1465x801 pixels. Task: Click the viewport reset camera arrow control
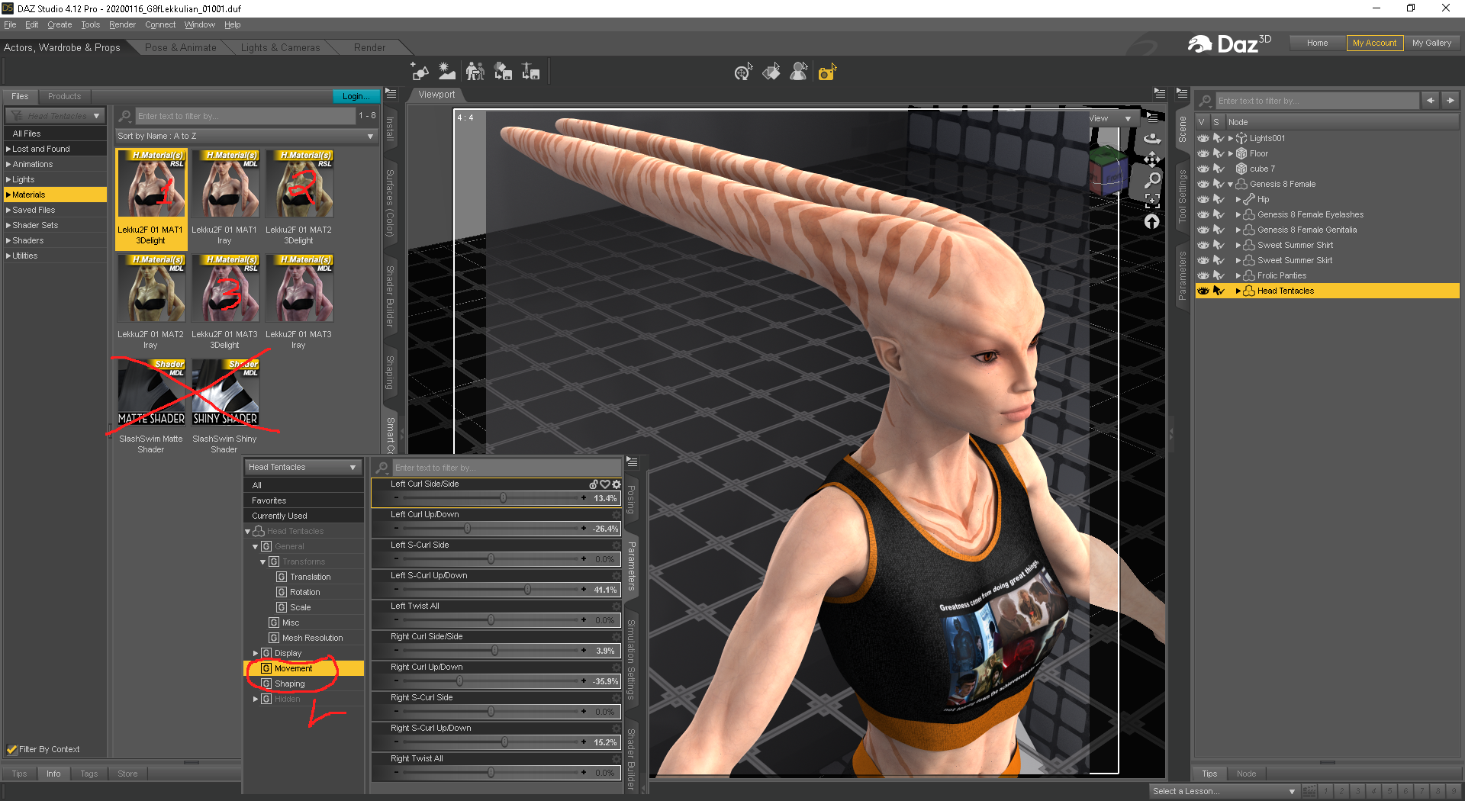pyautogui.click(x=1152, y=221)
